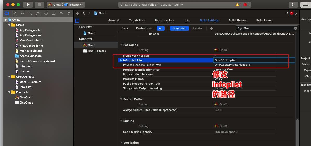Open the Find navigator magnifier icon

(x=30, y=13)
